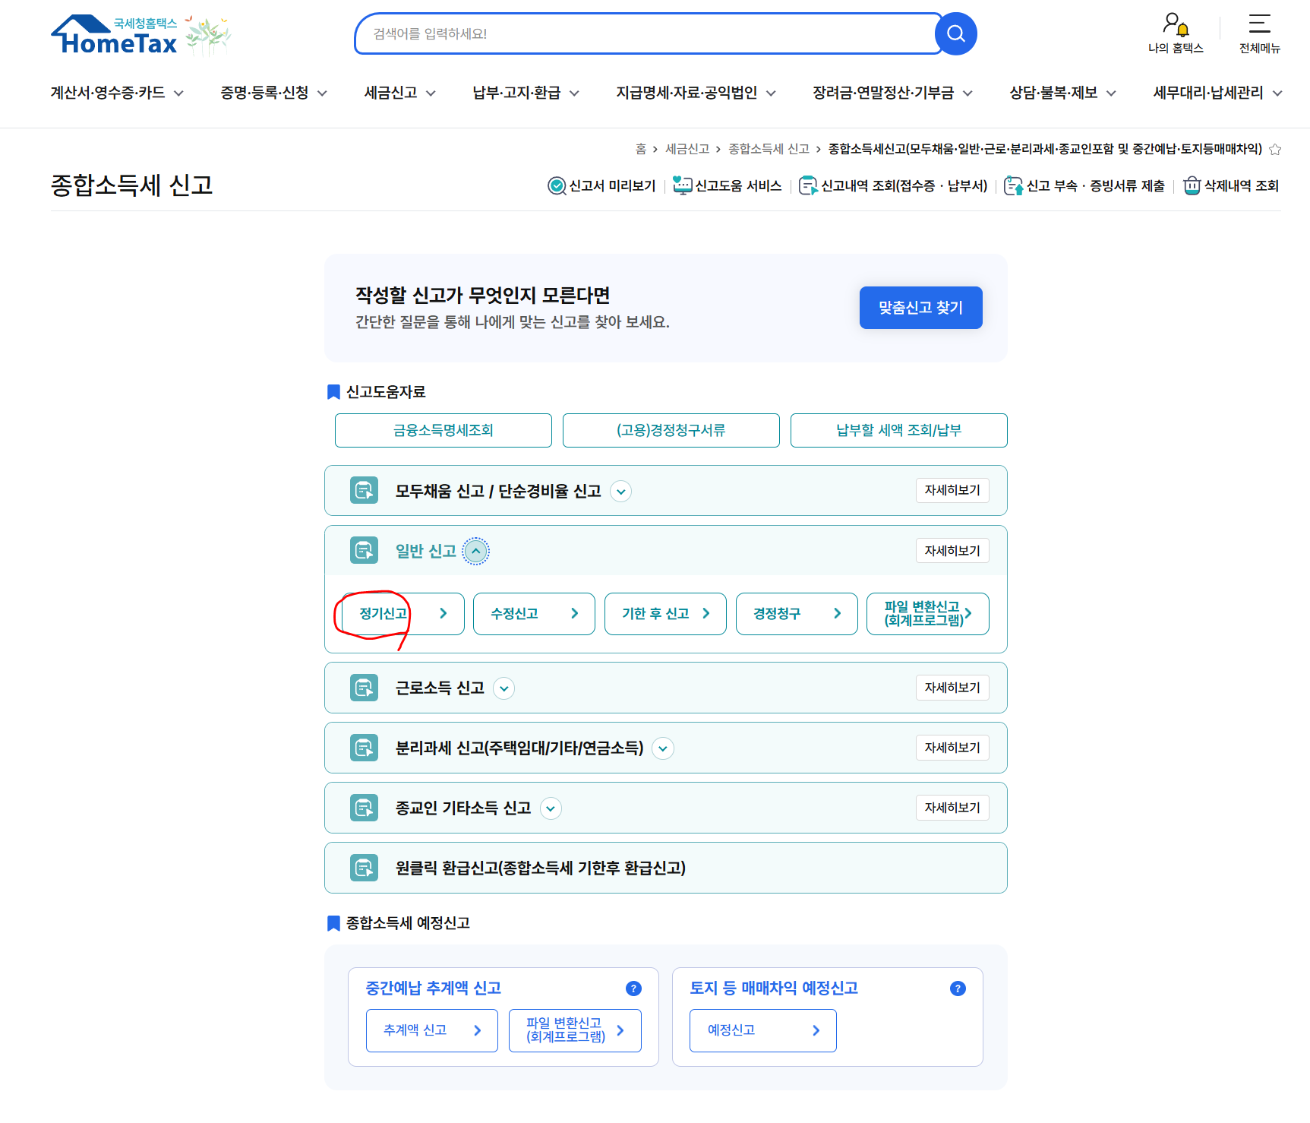Select 경정청구 button
1310x1123 pixels.
(797, 614)
